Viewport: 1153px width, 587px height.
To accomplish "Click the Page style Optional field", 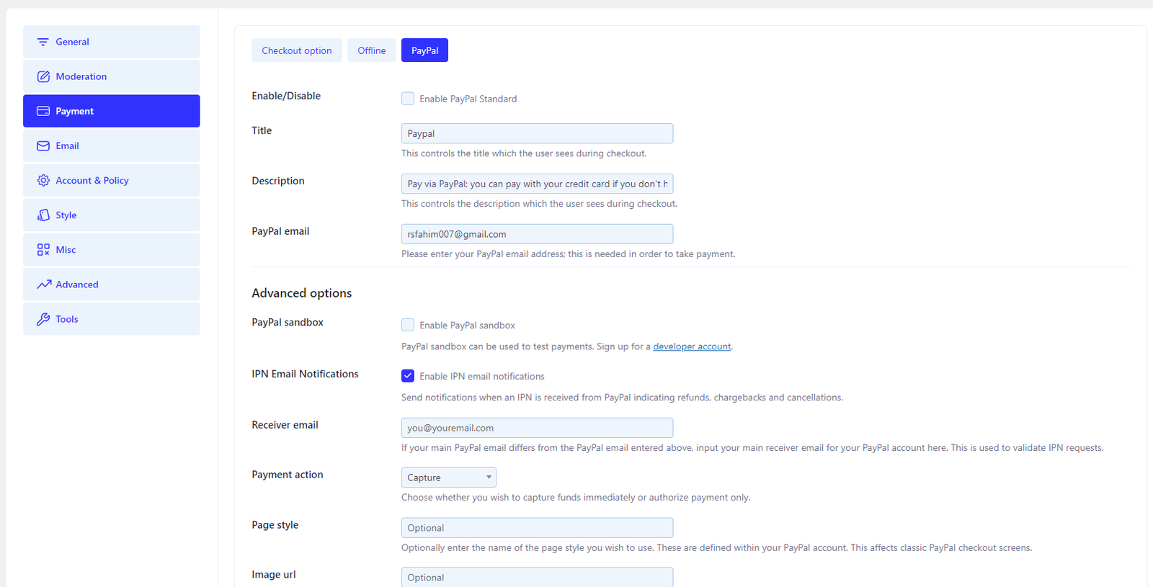I will point(537,528).
